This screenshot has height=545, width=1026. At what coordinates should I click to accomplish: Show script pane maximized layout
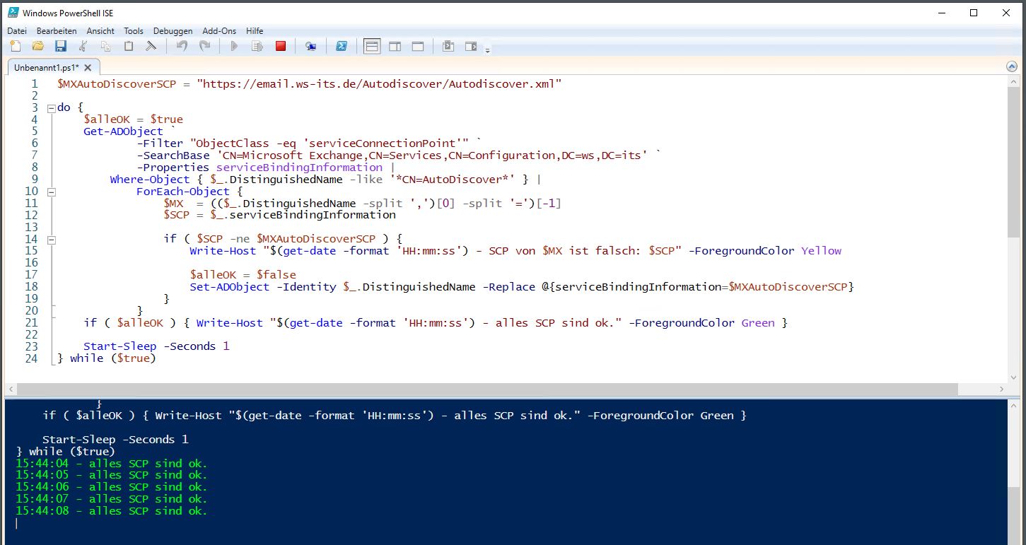418,46
